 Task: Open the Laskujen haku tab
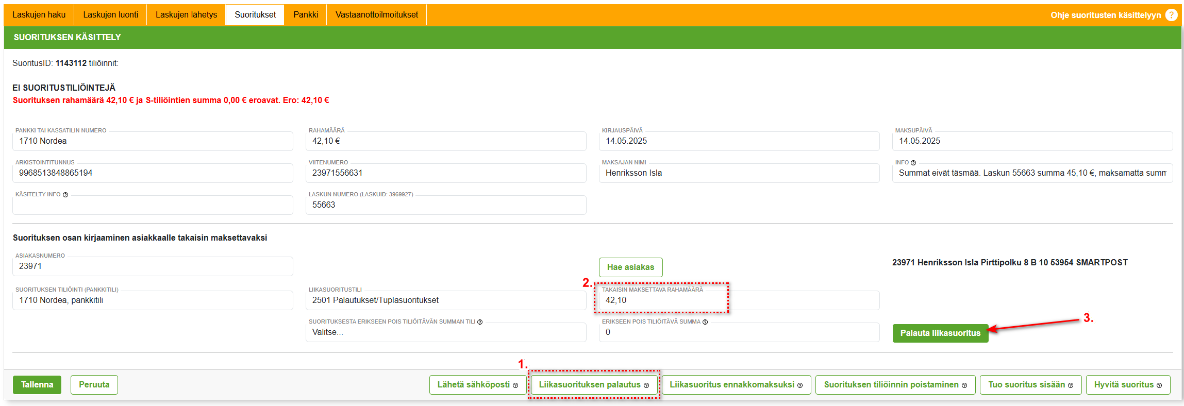click(x=39, y=15)
